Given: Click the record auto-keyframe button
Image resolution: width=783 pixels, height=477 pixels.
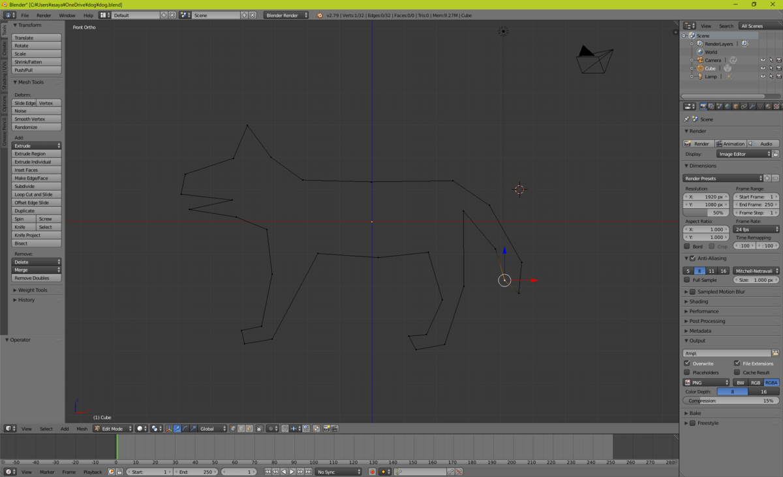Looking at the screenshot, I should tap(372, 472).
